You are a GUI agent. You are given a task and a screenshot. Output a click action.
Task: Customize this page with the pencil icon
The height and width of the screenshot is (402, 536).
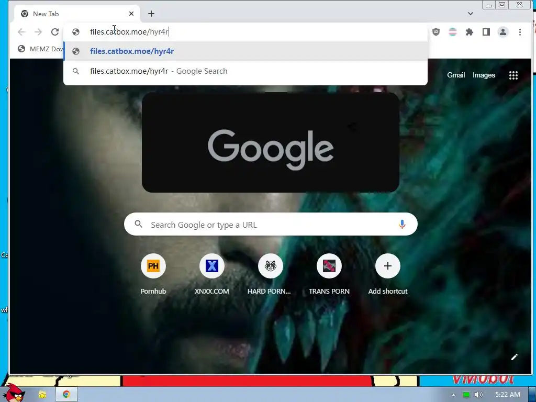[514, 357]
